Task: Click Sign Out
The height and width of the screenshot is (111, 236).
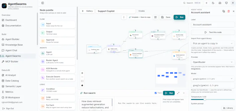Action: [8, 108]
